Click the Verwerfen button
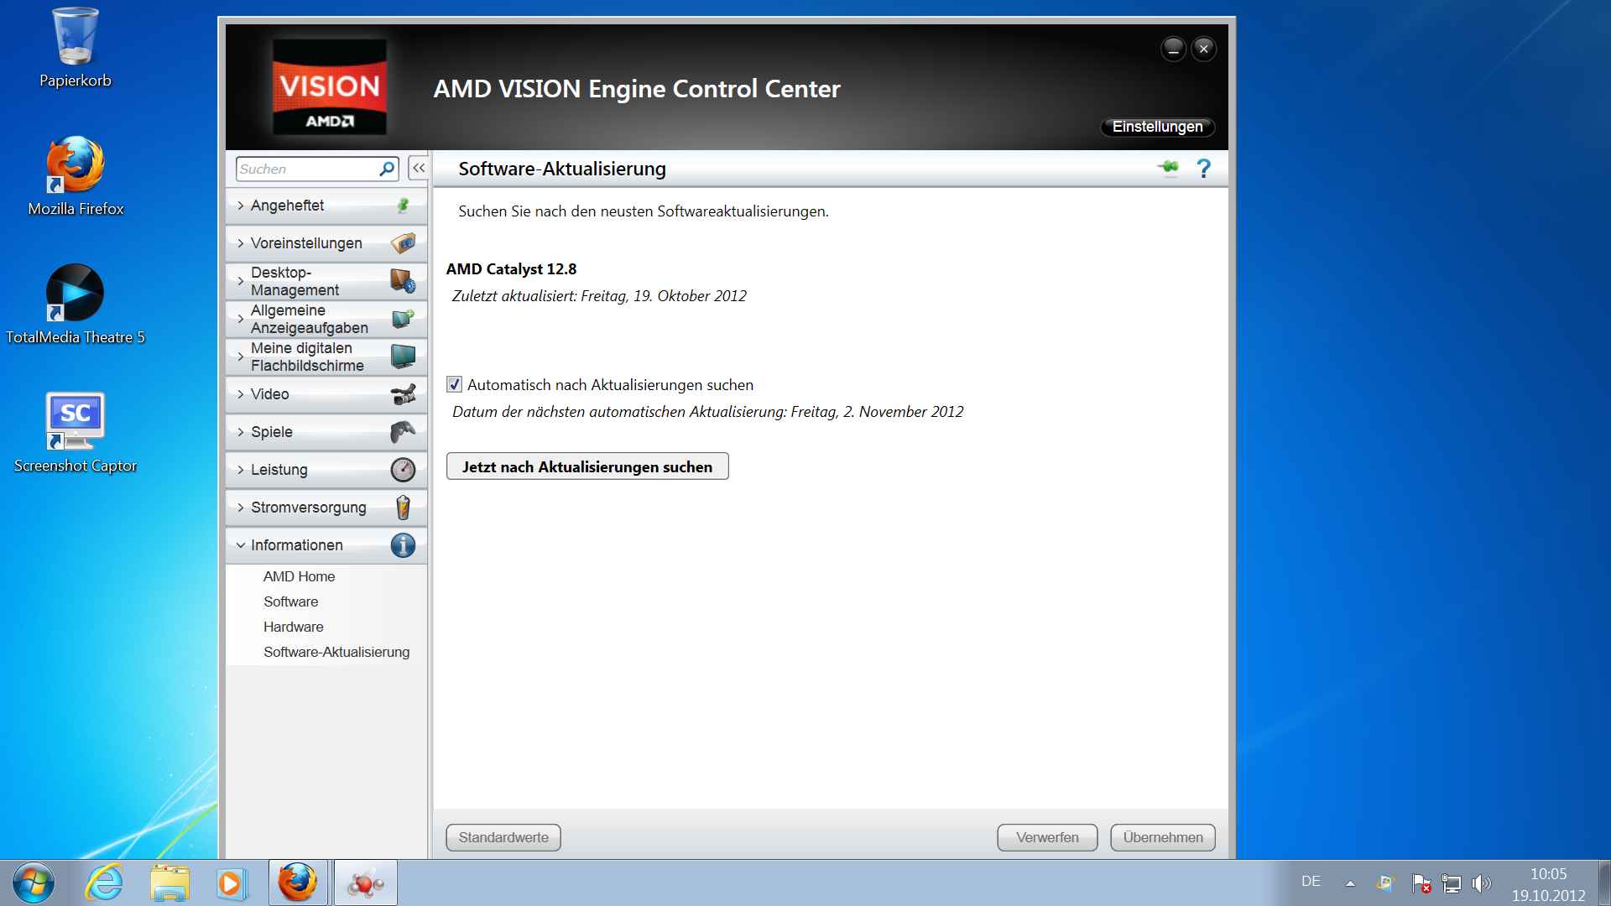The height and width of the screenshot is (906, 1611). [x=1047, y=838]
